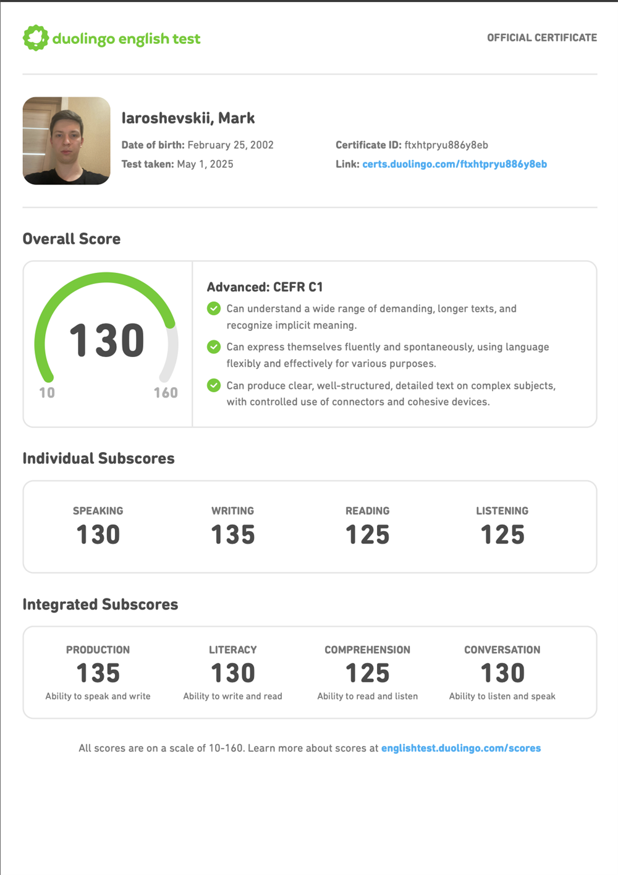618x875 pixels.
Task: Click the "LISTENING" subscore label
Action: [x=502, y=511]
